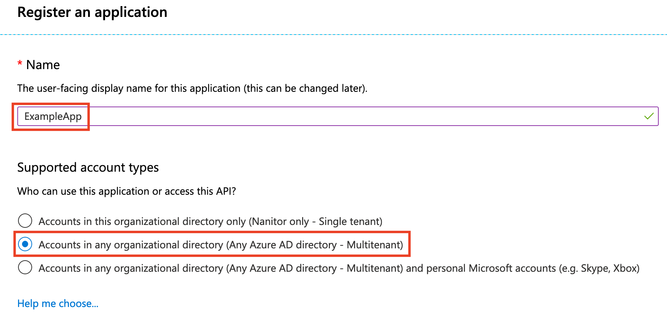Open the 'Help me choose...' link
The width and height of the screenshot is (667, 316).
pos(58,303)
